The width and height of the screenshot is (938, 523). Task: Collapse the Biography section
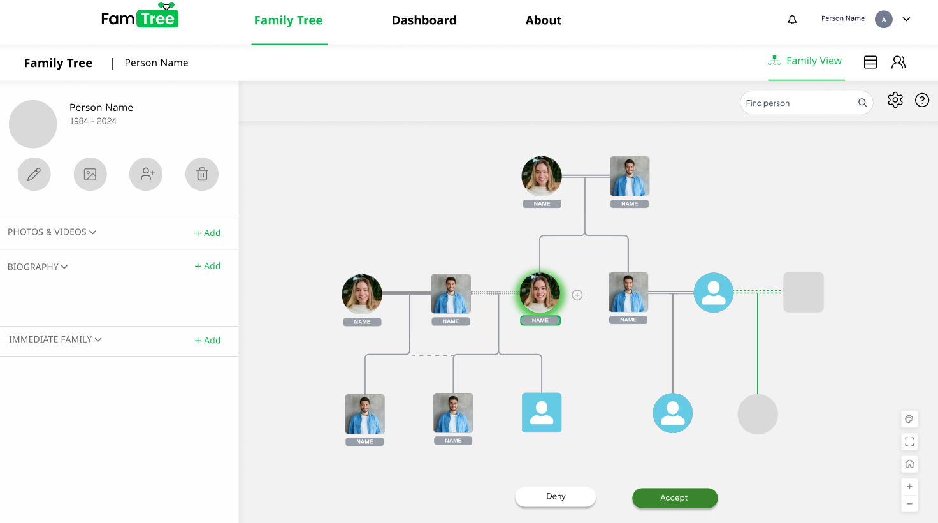coord(38,267)
